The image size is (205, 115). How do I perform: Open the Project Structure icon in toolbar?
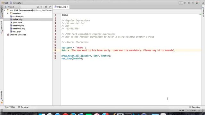tap(197, 3)
